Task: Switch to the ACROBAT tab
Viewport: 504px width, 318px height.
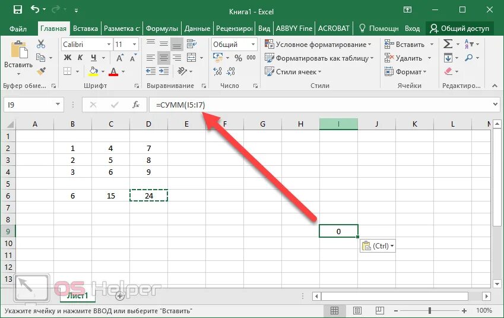Action: pos(333,29)
